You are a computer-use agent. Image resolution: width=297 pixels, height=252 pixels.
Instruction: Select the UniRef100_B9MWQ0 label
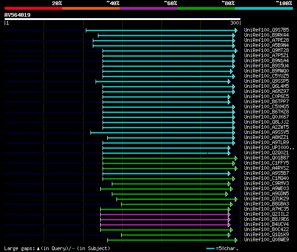(x=266, y=71)
